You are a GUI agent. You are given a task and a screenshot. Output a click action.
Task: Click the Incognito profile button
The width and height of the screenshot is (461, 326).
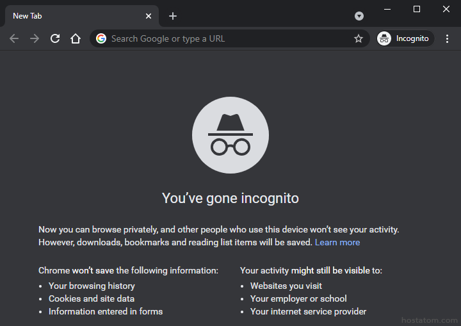click(404, 38)
